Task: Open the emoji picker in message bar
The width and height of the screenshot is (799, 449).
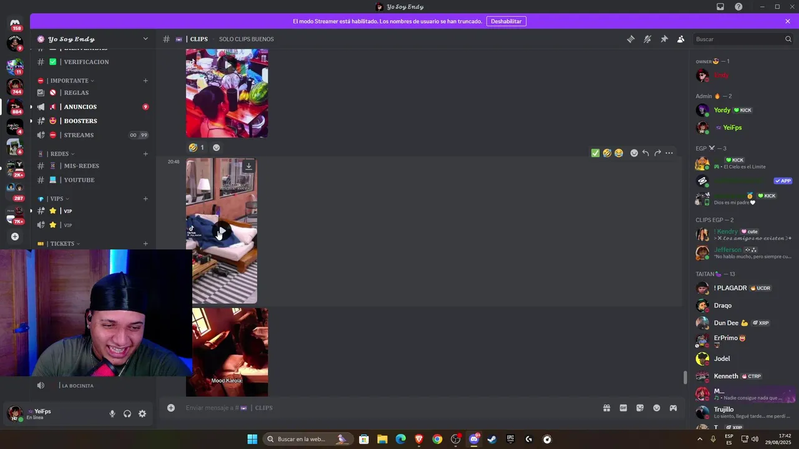Action: [657, 408]
